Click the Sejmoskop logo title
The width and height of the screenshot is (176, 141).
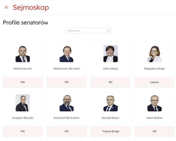pyautogui.click(x=31, y=8)
